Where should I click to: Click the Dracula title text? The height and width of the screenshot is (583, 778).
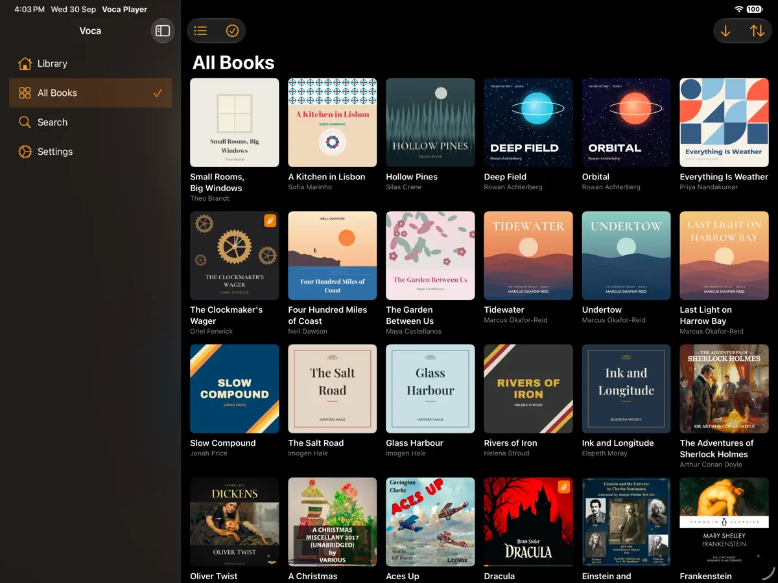[499, 576]
